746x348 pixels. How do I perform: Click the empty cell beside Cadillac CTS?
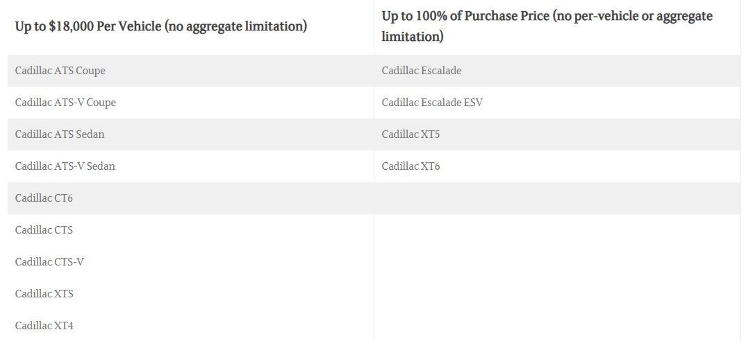[557, 229]
